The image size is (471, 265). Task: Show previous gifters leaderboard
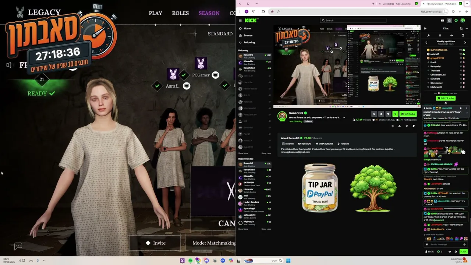[x=426, y=42]
